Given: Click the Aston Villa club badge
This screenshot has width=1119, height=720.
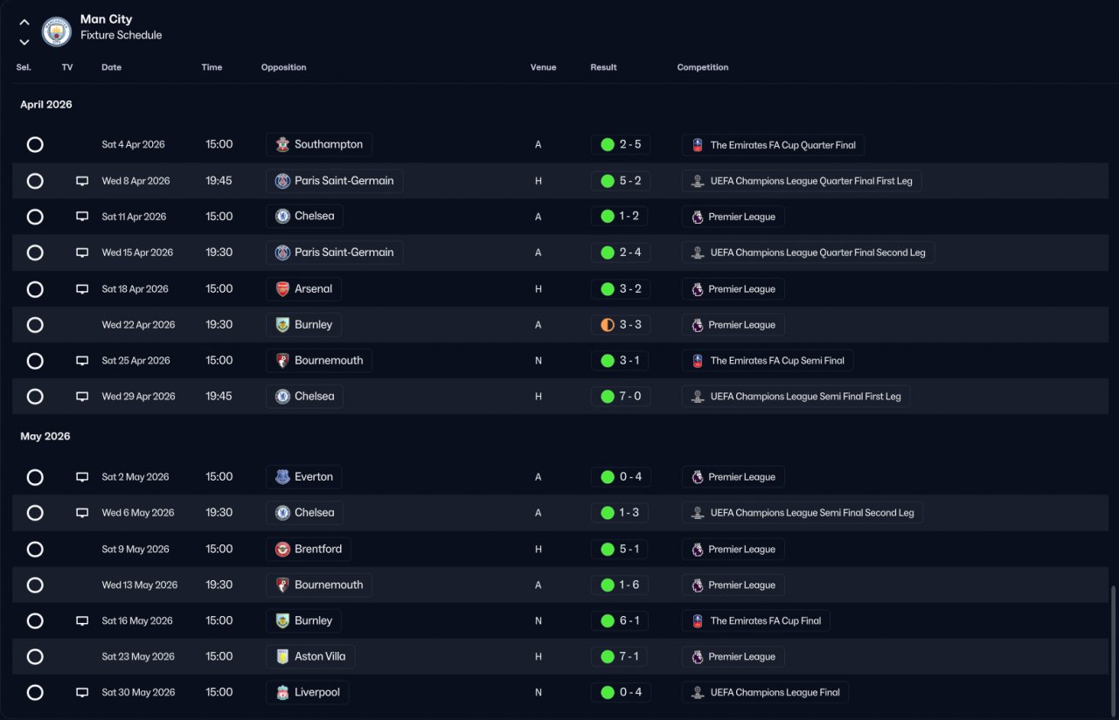Looking at the screenshot, I should pos(282,657).
